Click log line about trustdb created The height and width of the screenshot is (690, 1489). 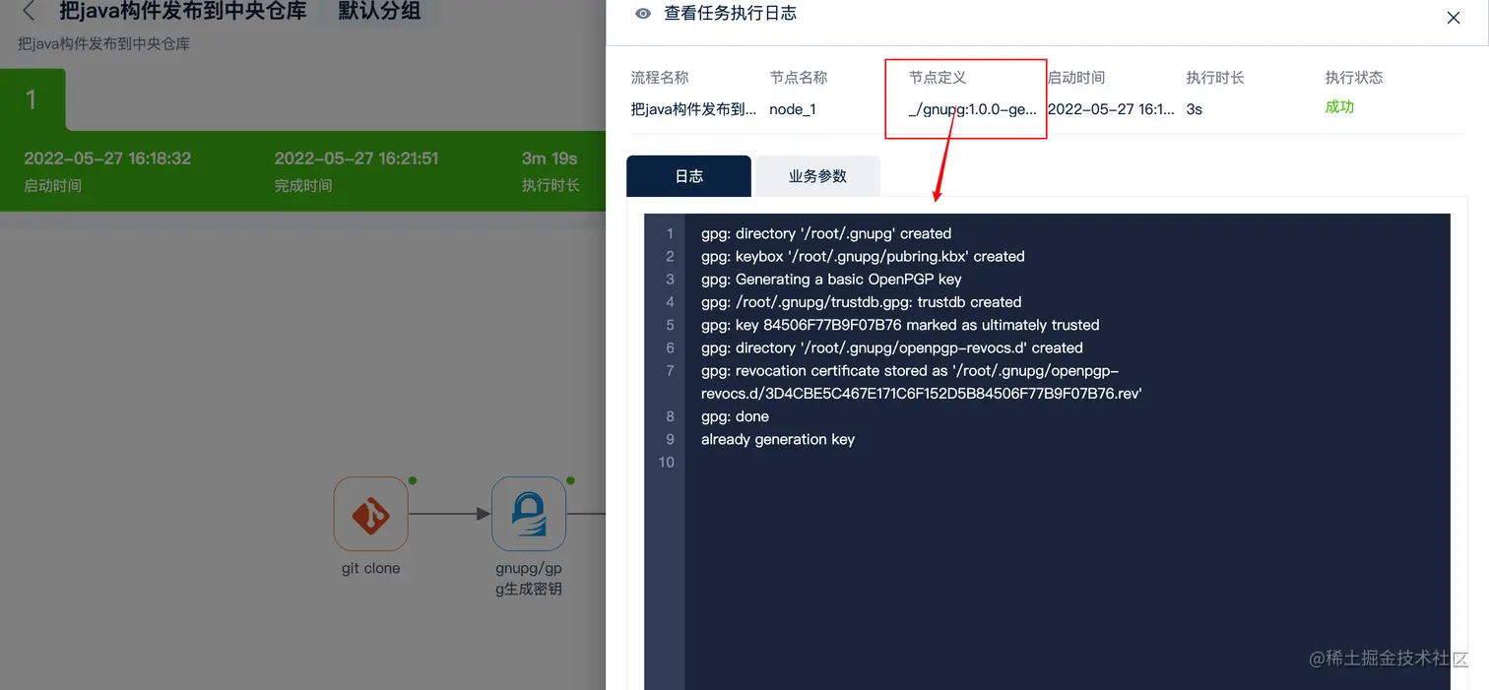tap(861, 302)
